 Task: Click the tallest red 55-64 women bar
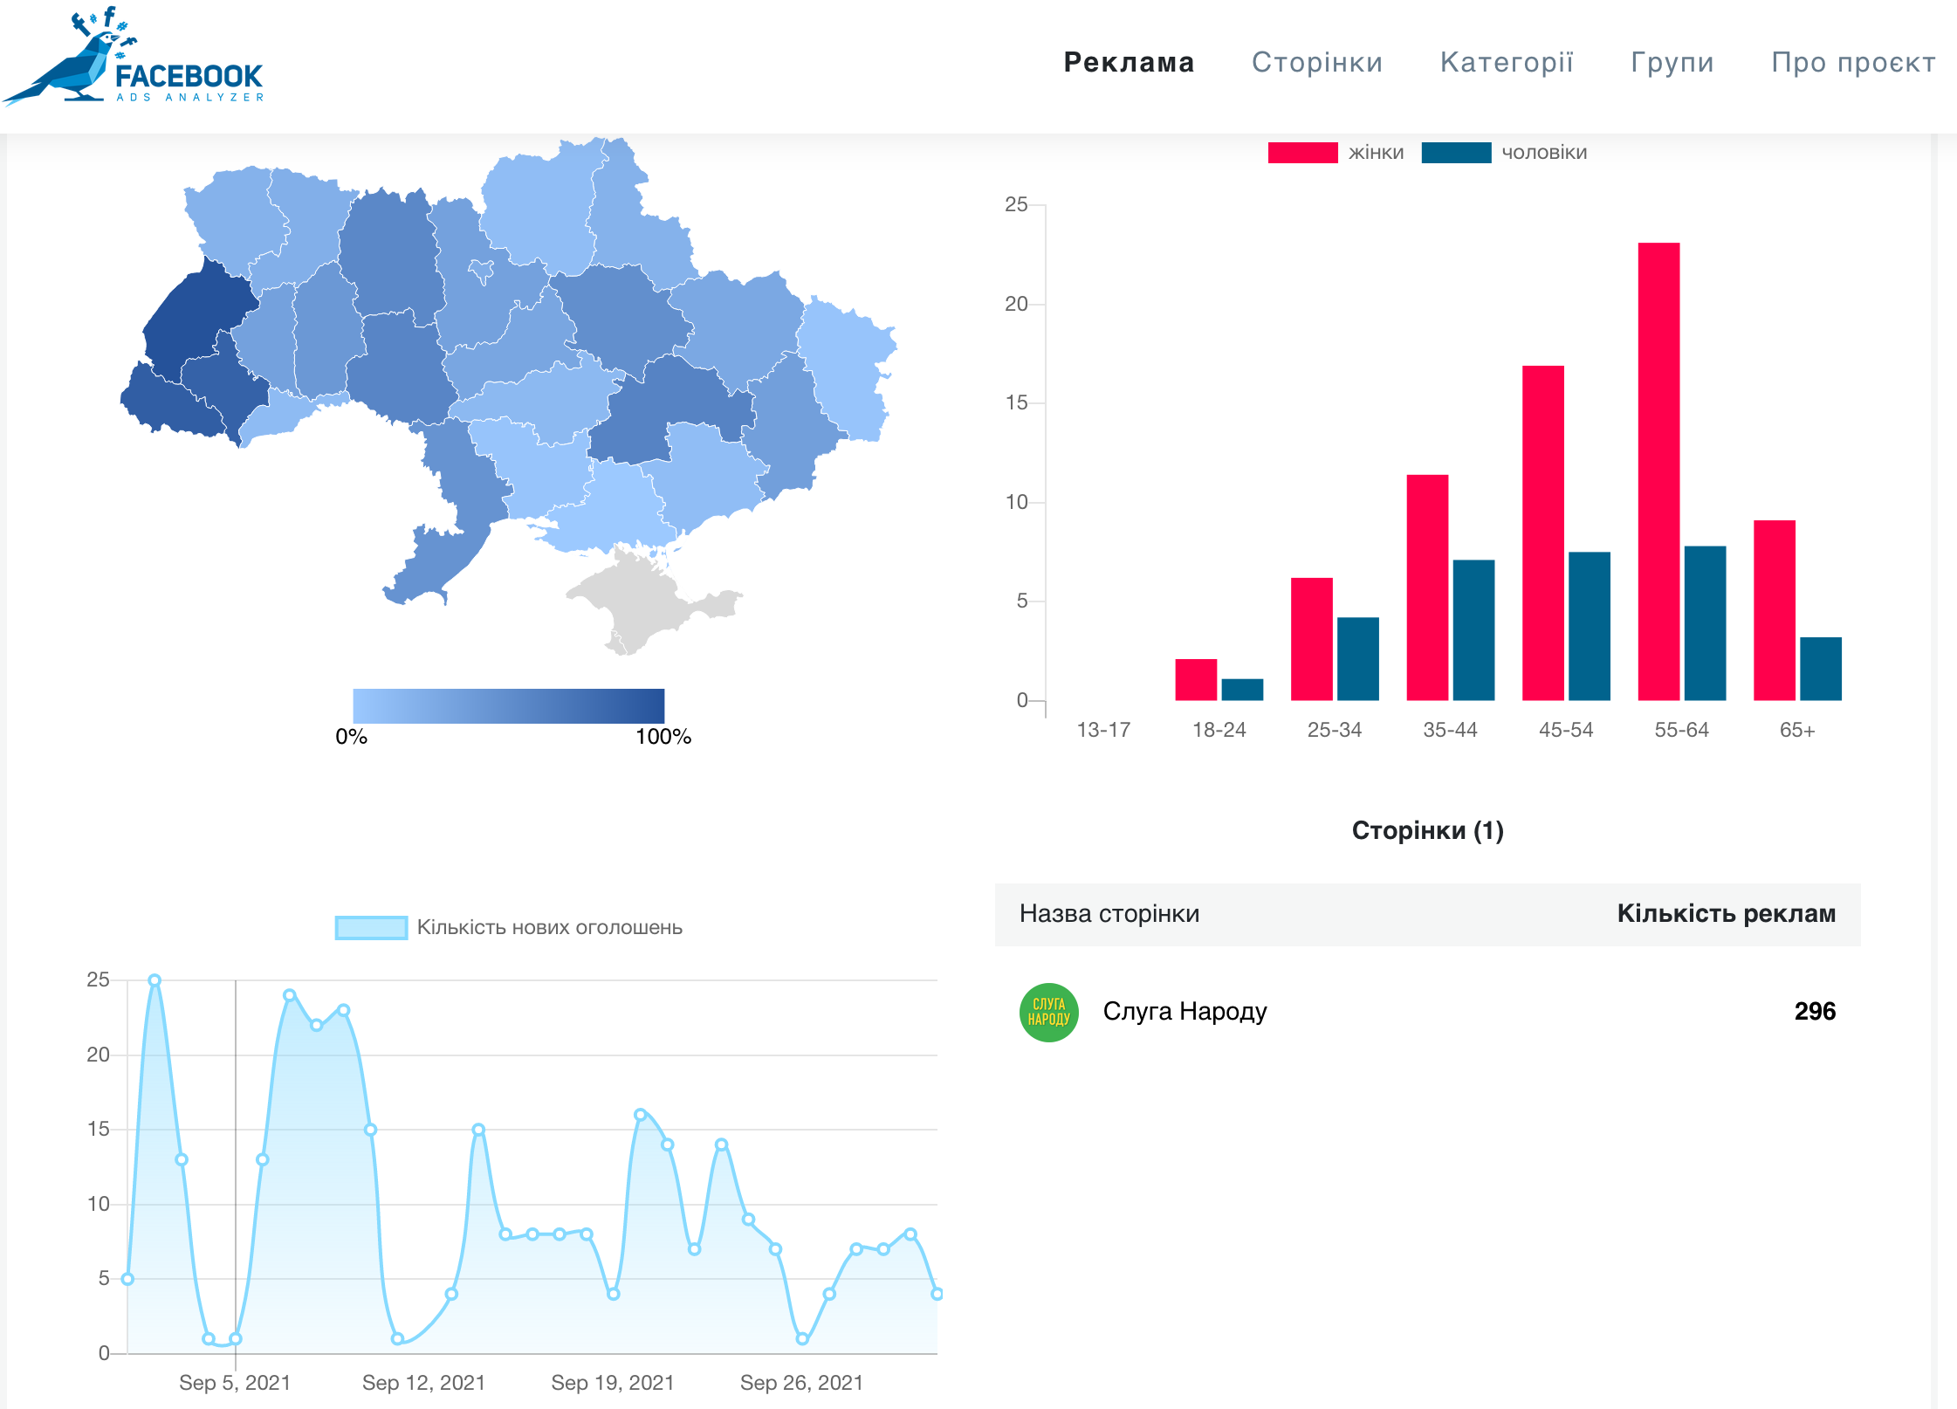(1658, 471)
